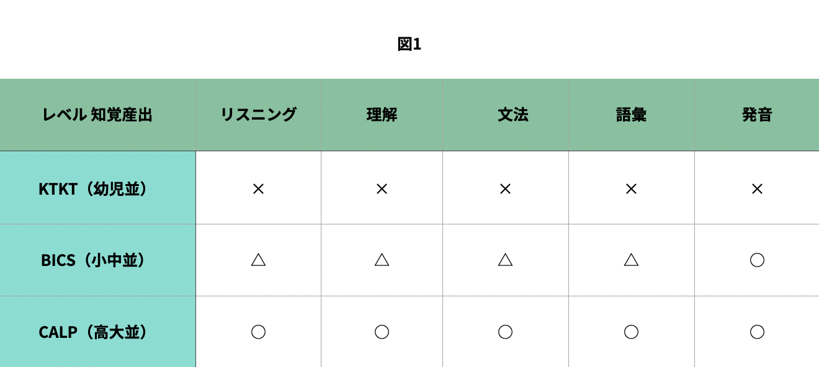Select the 文法 column header
Viewport: 819px width, 367px height.
pos(512,115)
